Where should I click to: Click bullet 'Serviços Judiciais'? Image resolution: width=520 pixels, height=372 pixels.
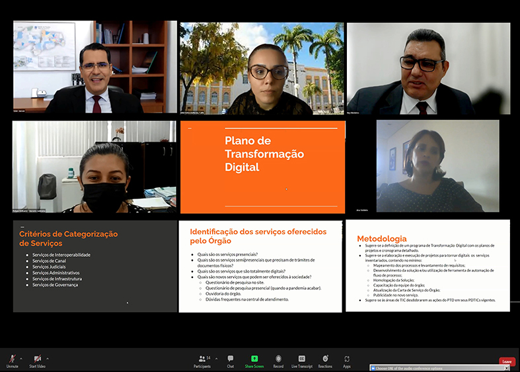click(49, 267)
